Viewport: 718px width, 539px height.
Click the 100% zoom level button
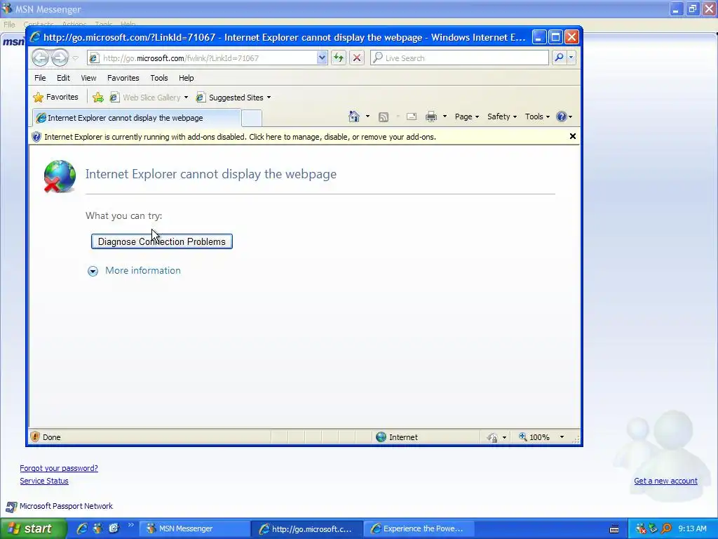tap(534, 437)
